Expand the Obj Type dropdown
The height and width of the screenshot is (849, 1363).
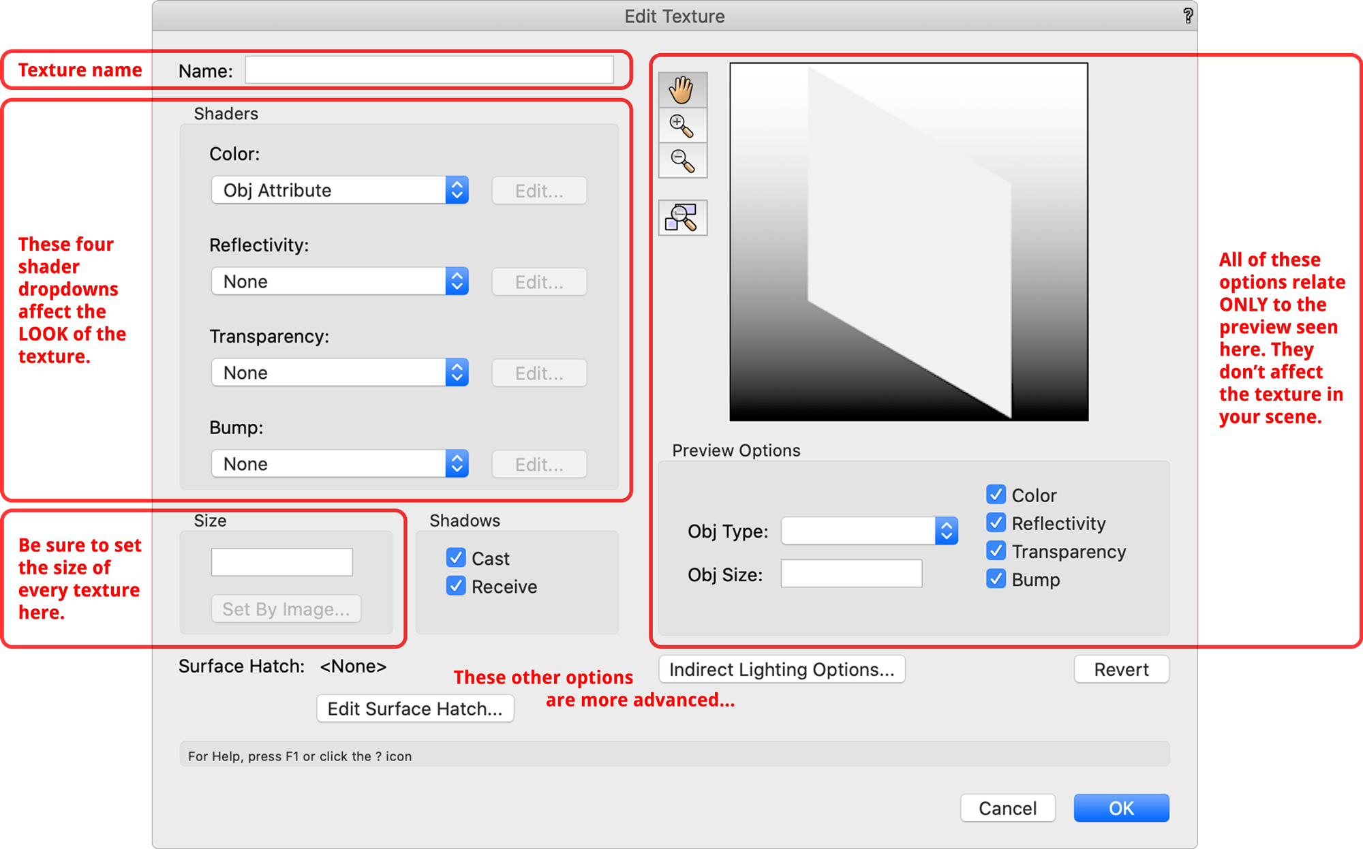coord(869,531)
